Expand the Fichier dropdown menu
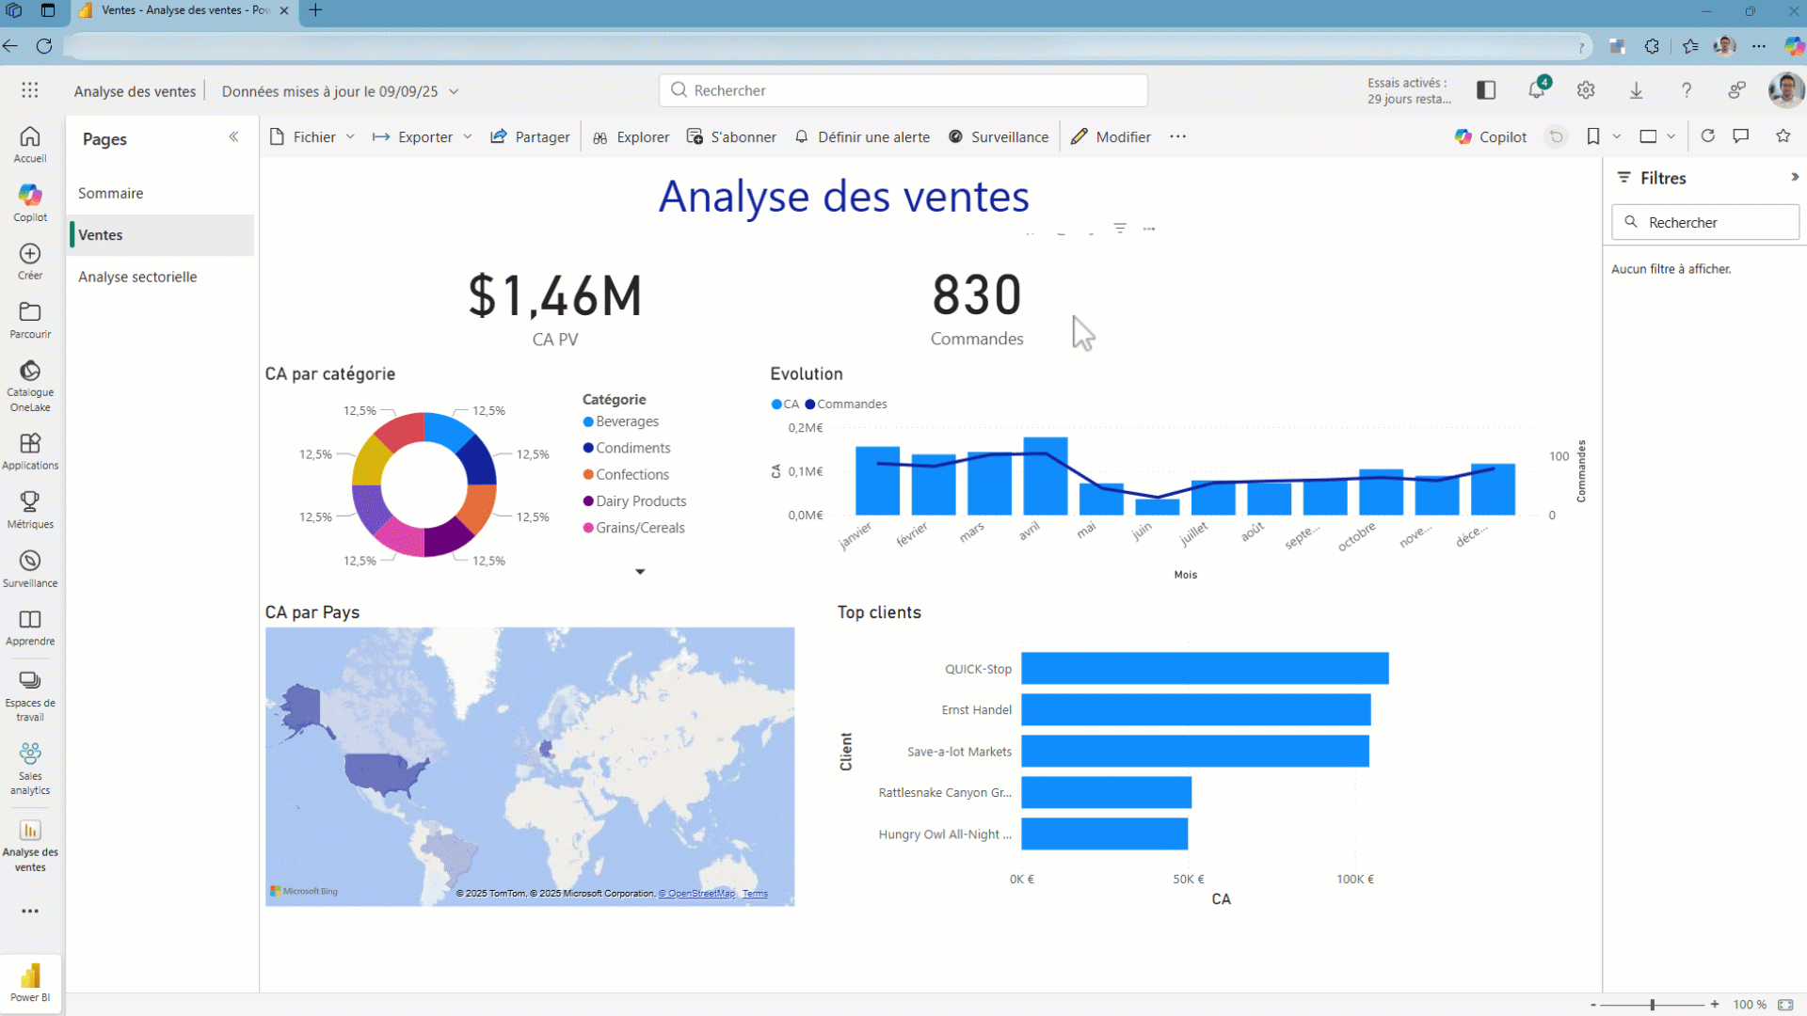The width and height of the screenshot is (1807, 1016). click(313, 137)
